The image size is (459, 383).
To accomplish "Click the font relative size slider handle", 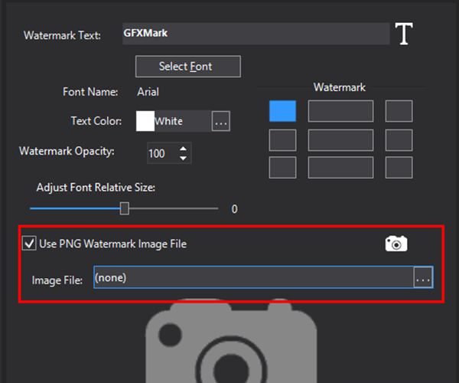I will pos(125,208).
